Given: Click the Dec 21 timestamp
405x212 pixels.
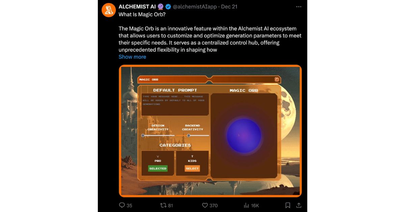Looking at the screenshot, I should point(230,7).
